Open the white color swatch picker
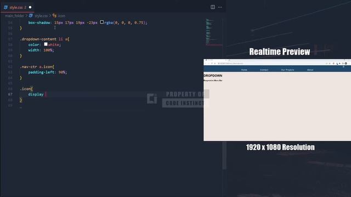351x197 pixels. click(x=46, y=44)
